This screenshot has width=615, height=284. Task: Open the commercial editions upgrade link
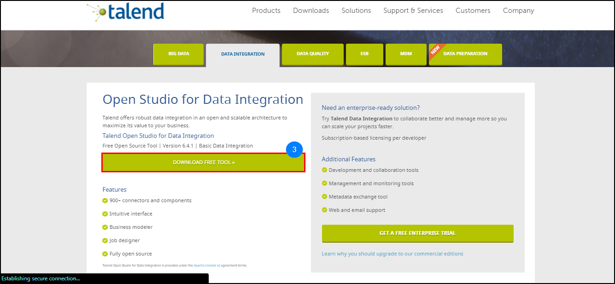(x=392, y=254)
